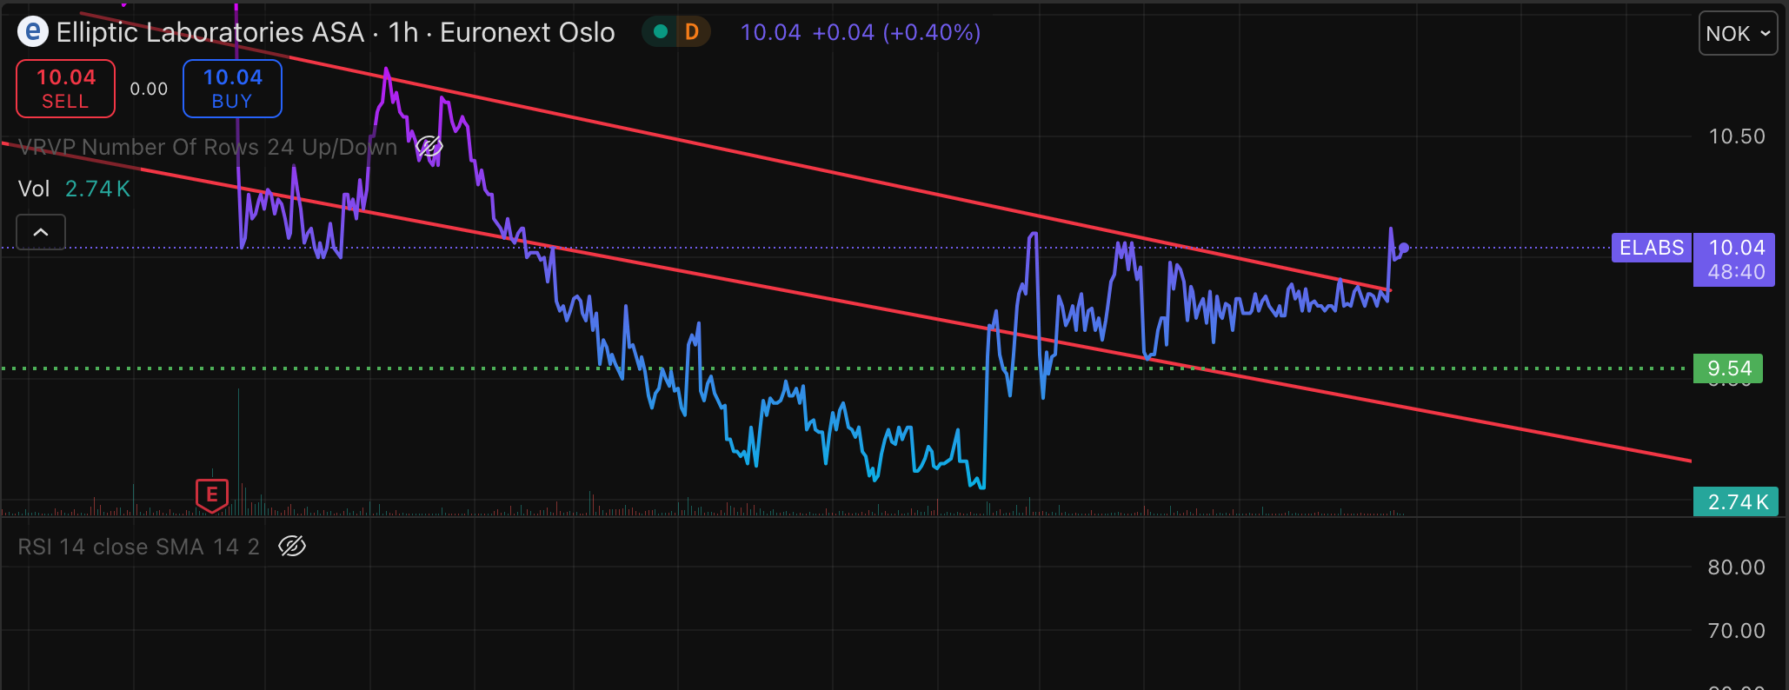
Task: Click the green market status dot
Action: pyautogui.click(x=661, y=32)
